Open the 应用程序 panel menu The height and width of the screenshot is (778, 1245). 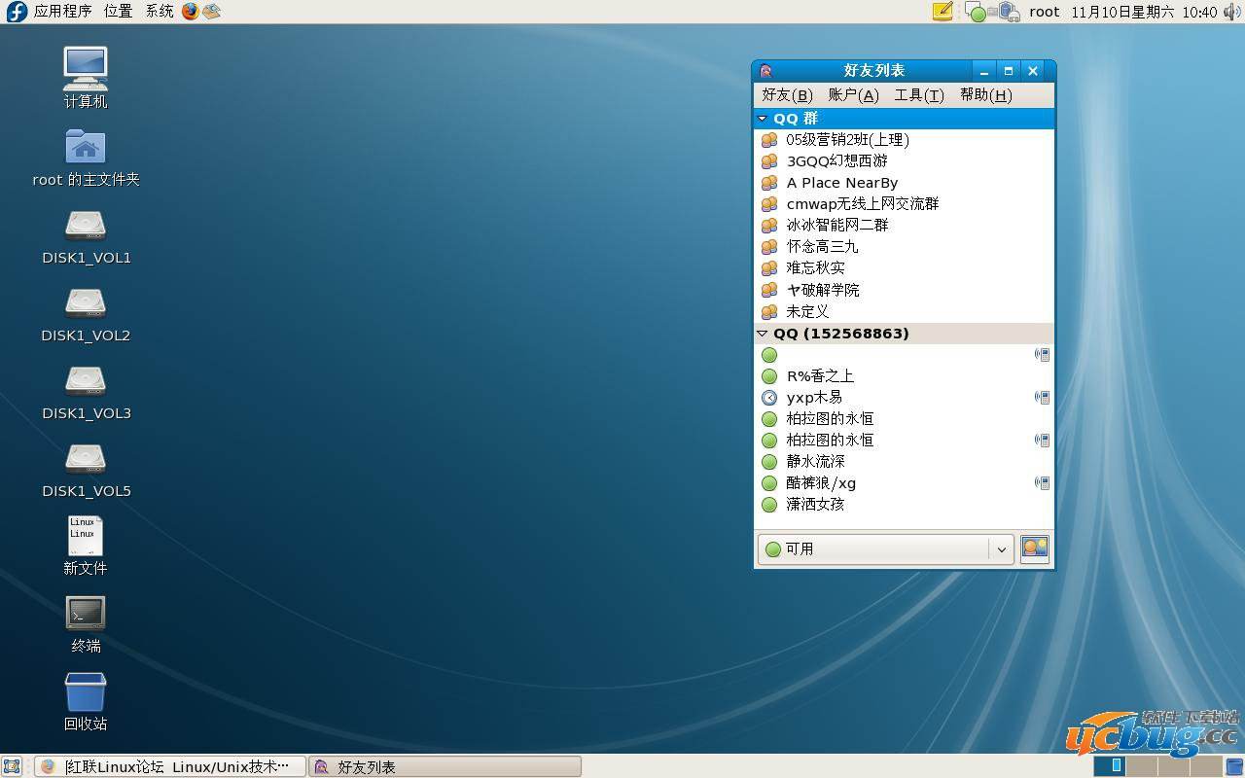click(x=62, y=12)
